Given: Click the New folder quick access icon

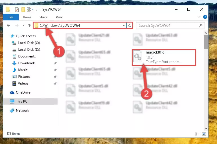Looking at the screenshot, I should (x=23, y=10).
